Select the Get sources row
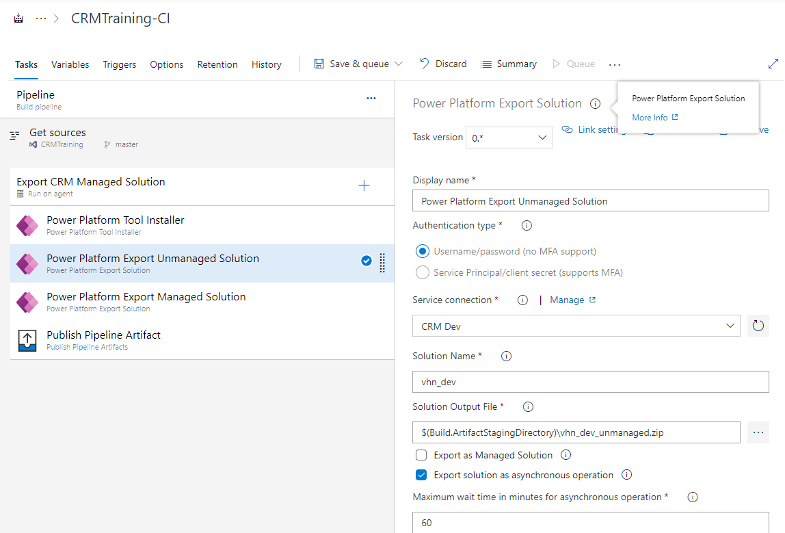This screenshot has width=785, height=533. (197, 138)
